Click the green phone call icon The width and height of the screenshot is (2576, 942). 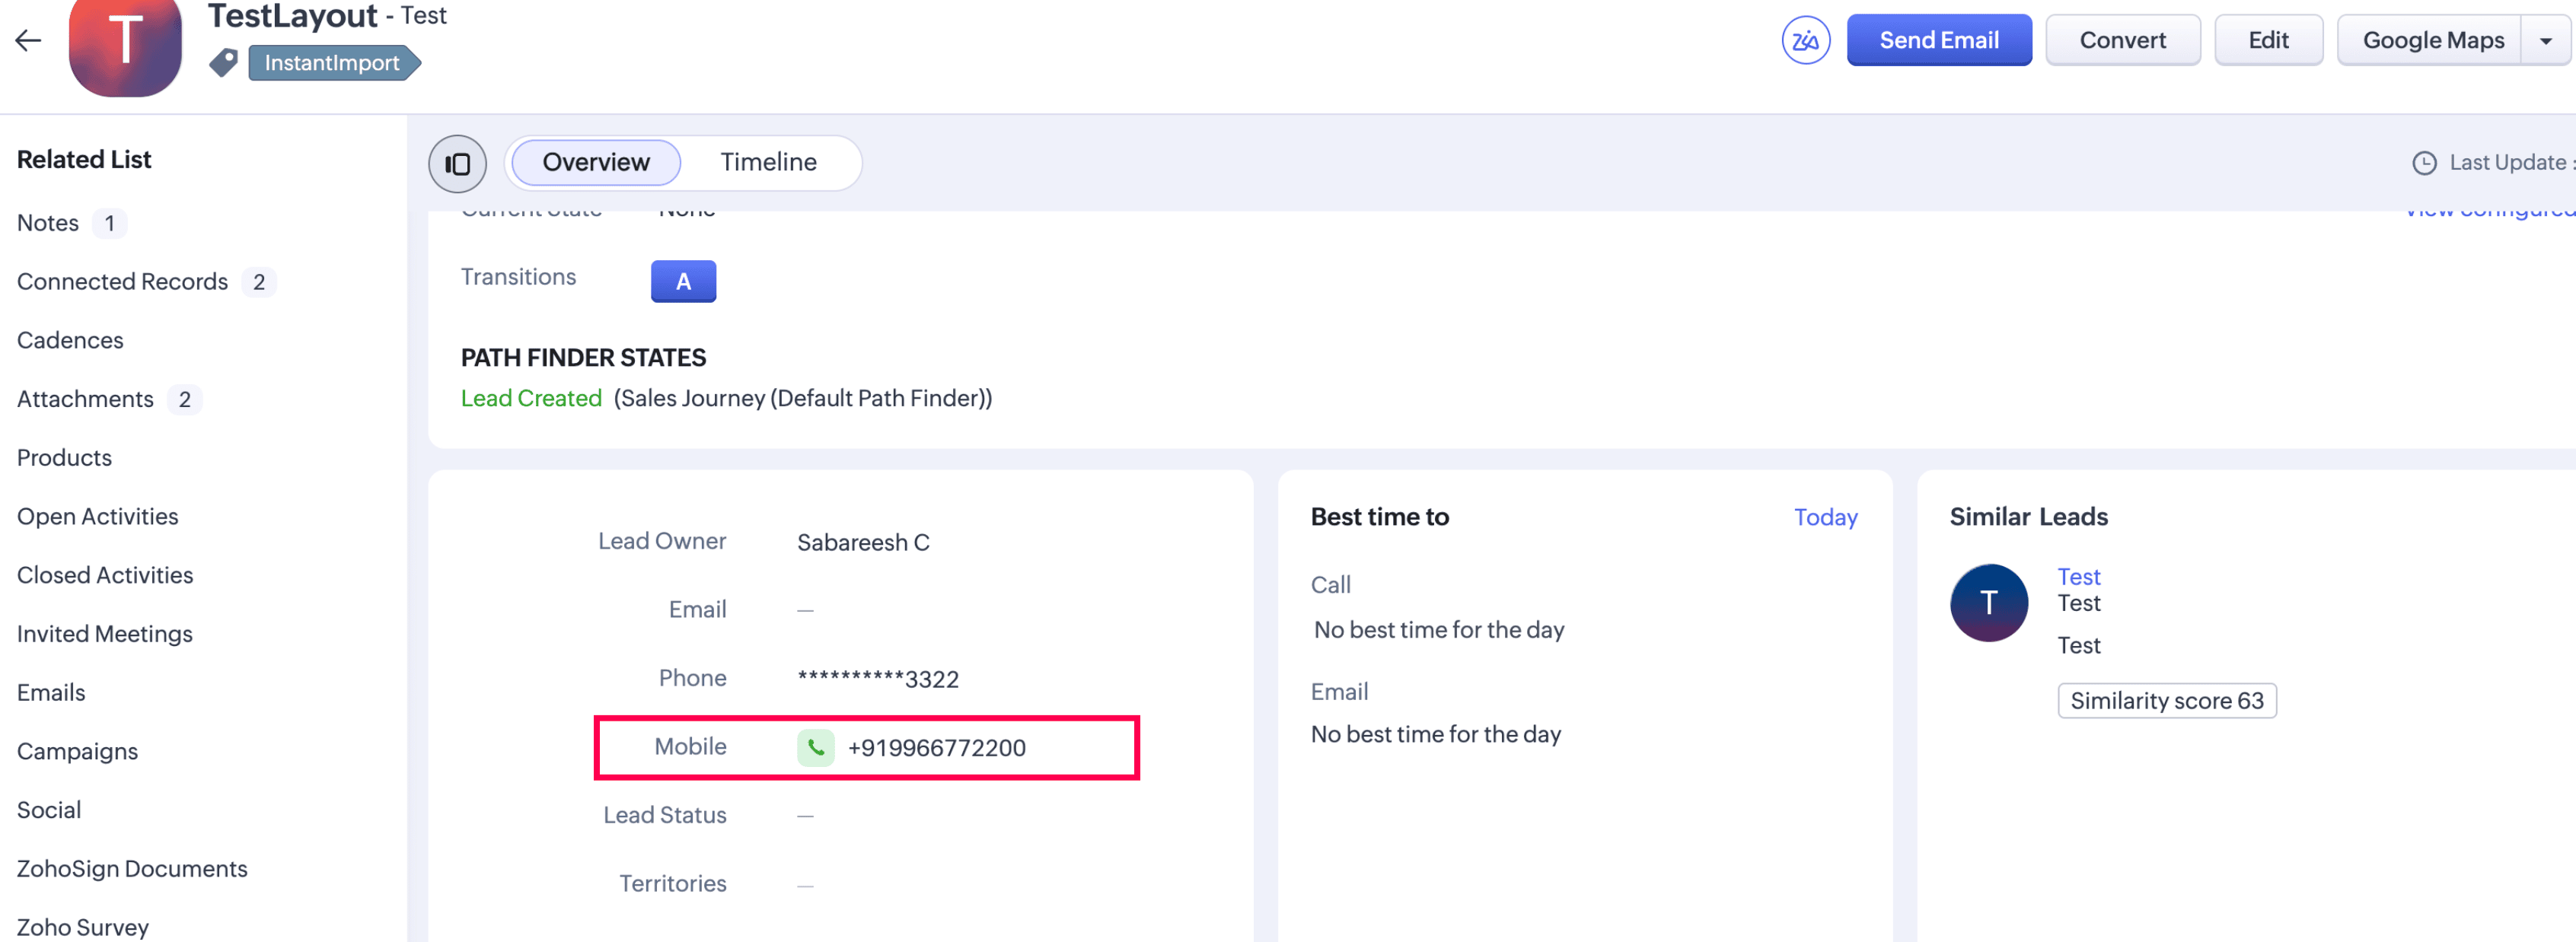click(x=815, y=748)
